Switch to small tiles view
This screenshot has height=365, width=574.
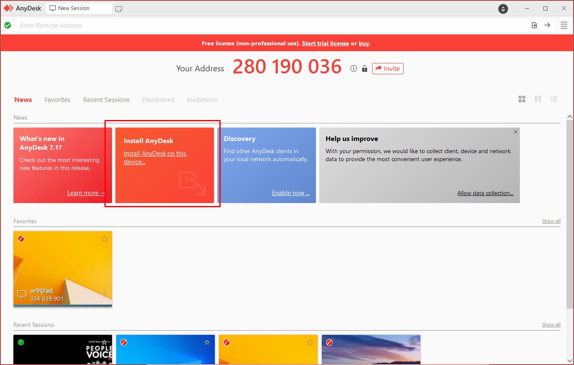tap(538, 99)
